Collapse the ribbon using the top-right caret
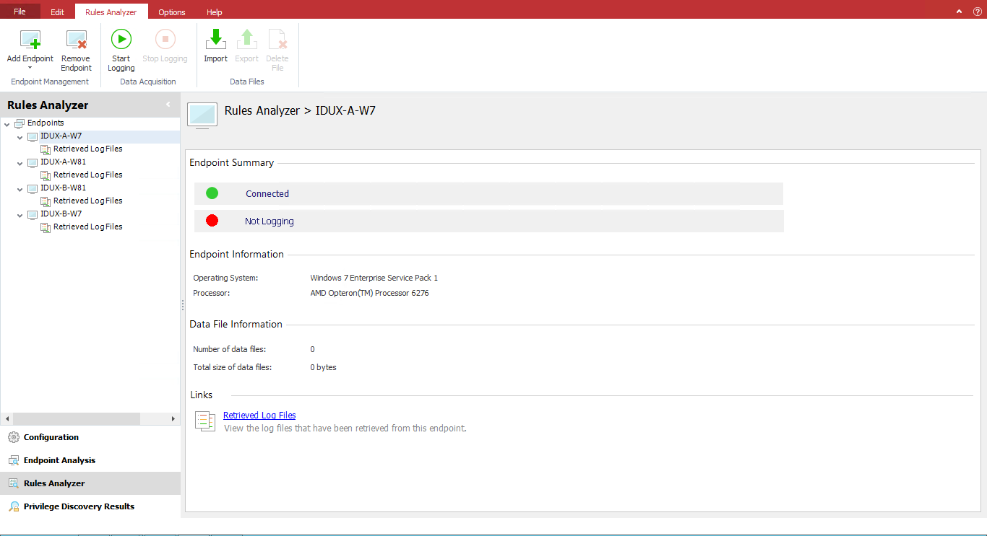Image resolution: width=987 pixels, height=536 pixels. [959, 12]
